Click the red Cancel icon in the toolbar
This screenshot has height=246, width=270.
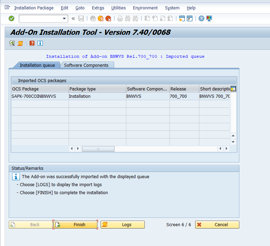108,18
